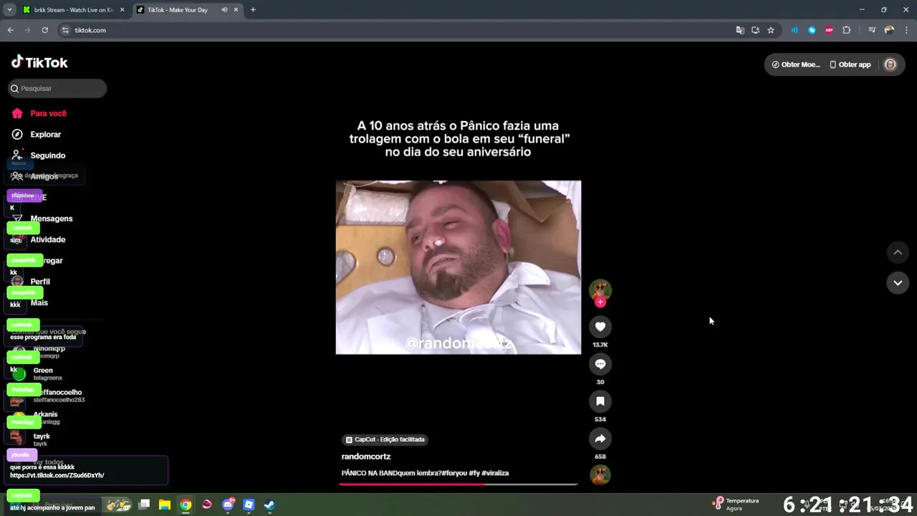Follow creator via red plus badge
917x516 pixels.
point(600,302)
